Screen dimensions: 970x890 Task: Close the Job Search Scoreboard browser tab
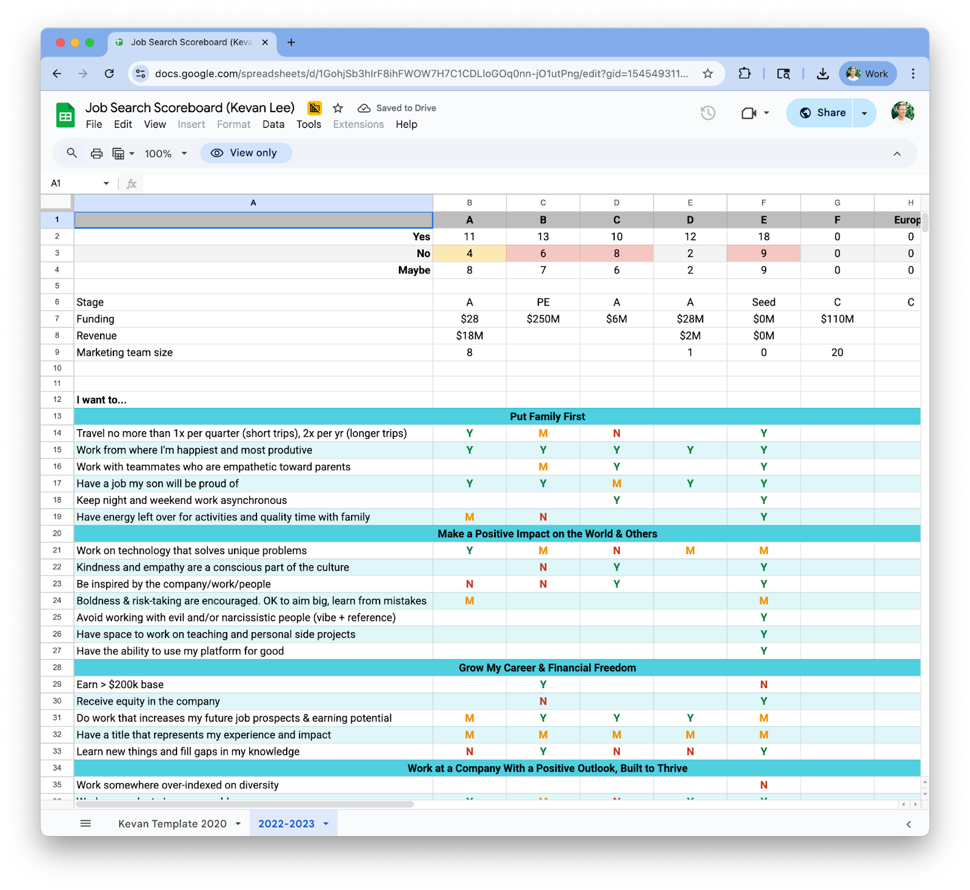point(265,42)
